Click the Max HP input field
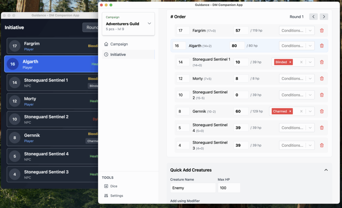This screenshot has height=208, width=342. [x=229, y=188]
